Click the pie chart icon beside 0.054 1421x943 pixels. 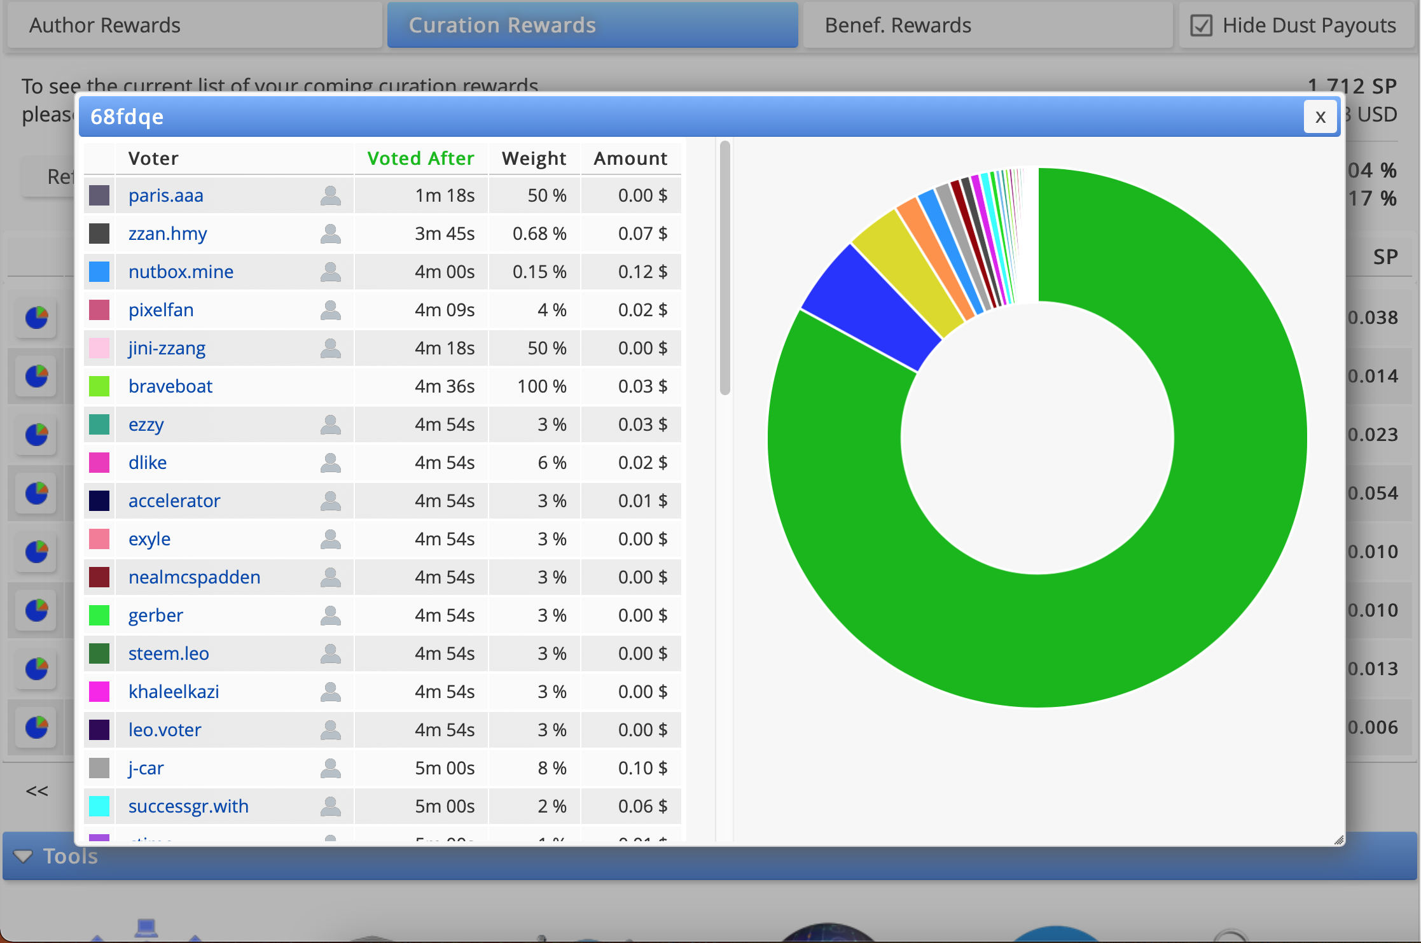tap(37, 493)
